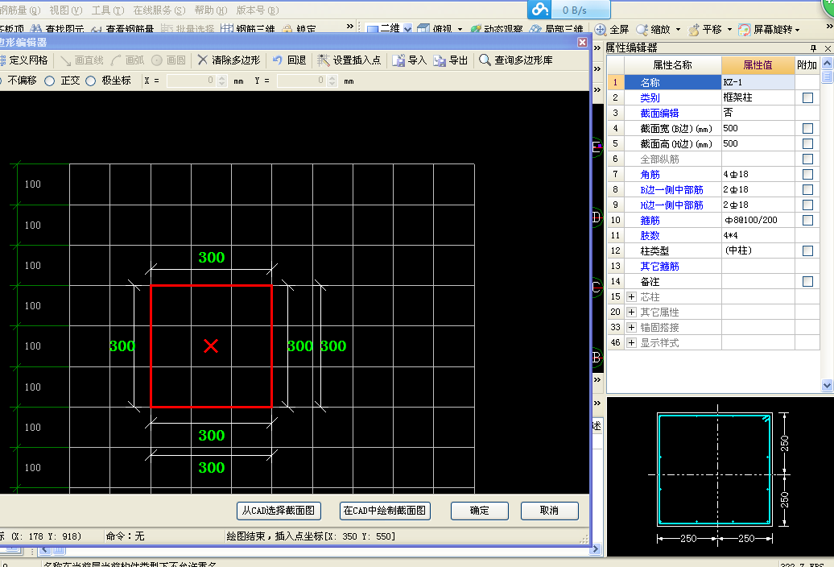Click the 从CAD选择截面图 button
The height and width of the screenshot is (567, 834).
pyautogui.click(x=279, y=511)
